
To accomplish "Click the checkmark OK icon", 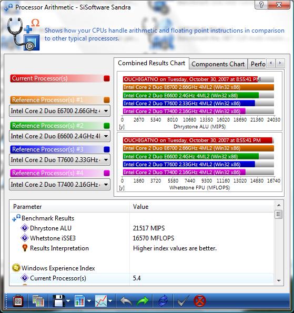I will coord(183,301).
